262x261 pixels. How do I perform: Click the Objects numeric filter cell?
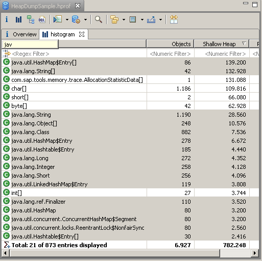point(170,54)
